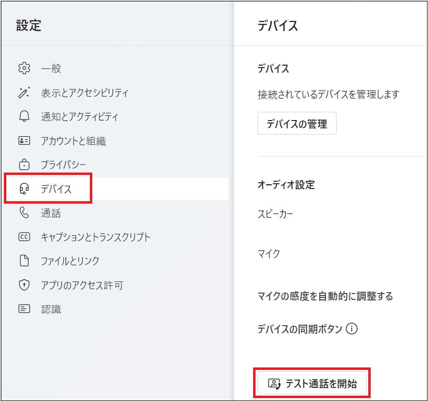Start a test call with テスト通話を開始
The width and height of the screenshot is (428, 401).
(x=312, y=384)
